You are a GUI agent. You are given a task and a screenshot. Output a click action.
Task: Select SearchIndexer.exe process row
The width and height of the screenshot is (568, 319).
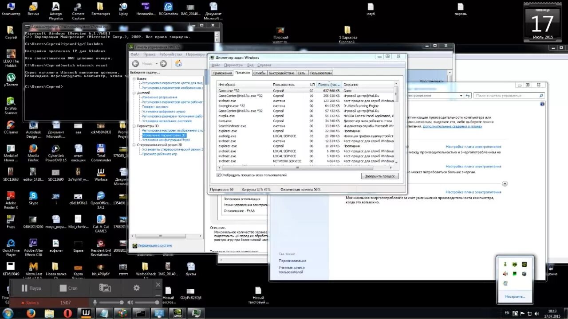click(305, 126)
